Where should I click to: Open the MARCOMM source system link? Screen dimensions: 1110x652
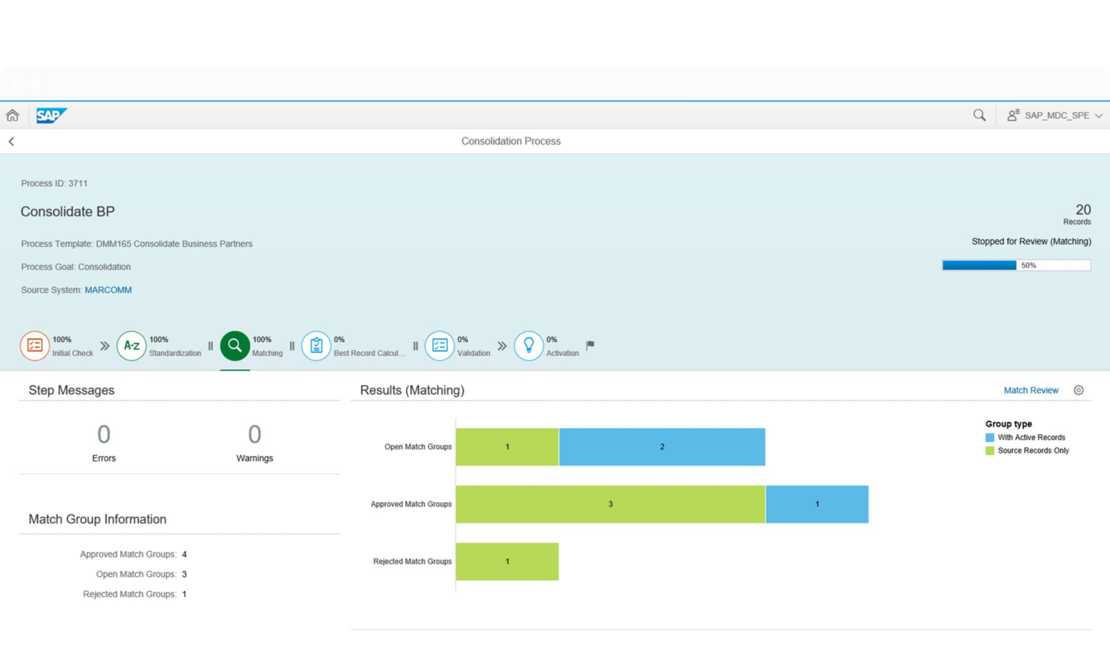pyautogui.click(x=108, y=290)
